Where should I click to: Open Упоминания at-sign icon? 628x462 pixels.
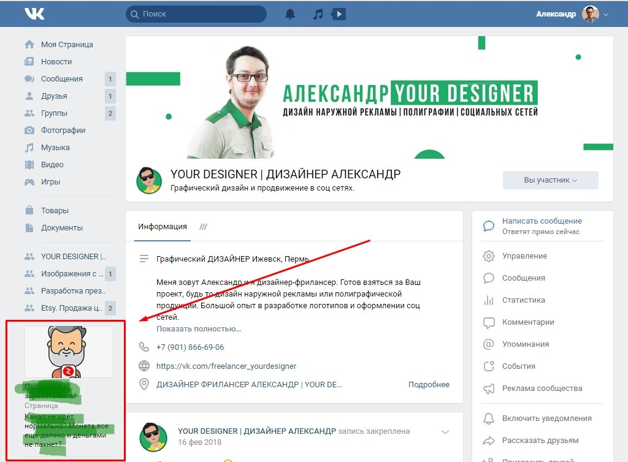(489, 344)
